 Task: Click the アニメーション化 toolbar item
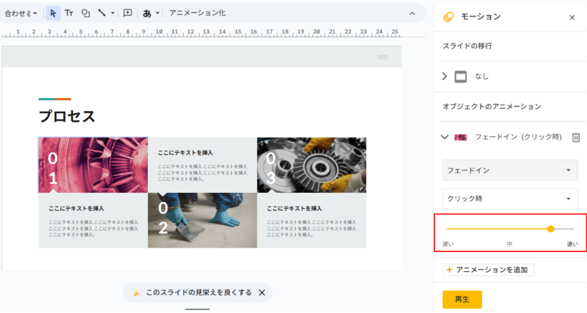pos(197,13)
